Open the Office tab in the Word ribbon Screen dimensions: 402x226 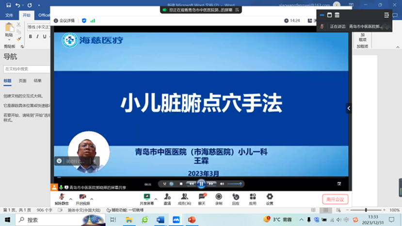coord(44,15)
